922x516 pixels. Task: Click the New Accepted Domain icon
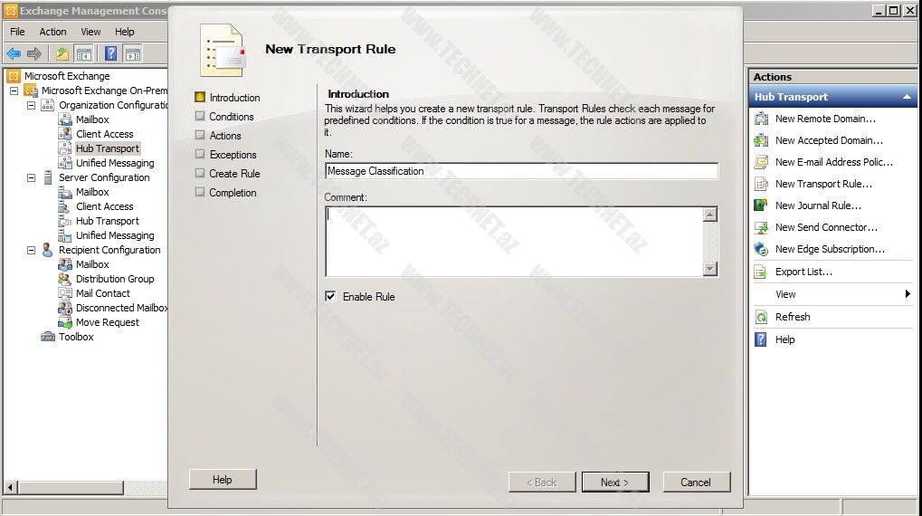(760, 140)
